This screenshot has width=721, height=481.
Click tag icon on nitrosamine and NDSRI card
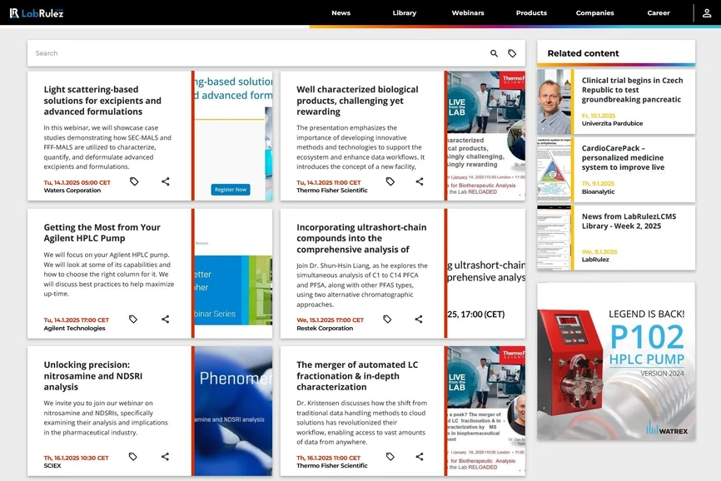click(x=133, y=456)
